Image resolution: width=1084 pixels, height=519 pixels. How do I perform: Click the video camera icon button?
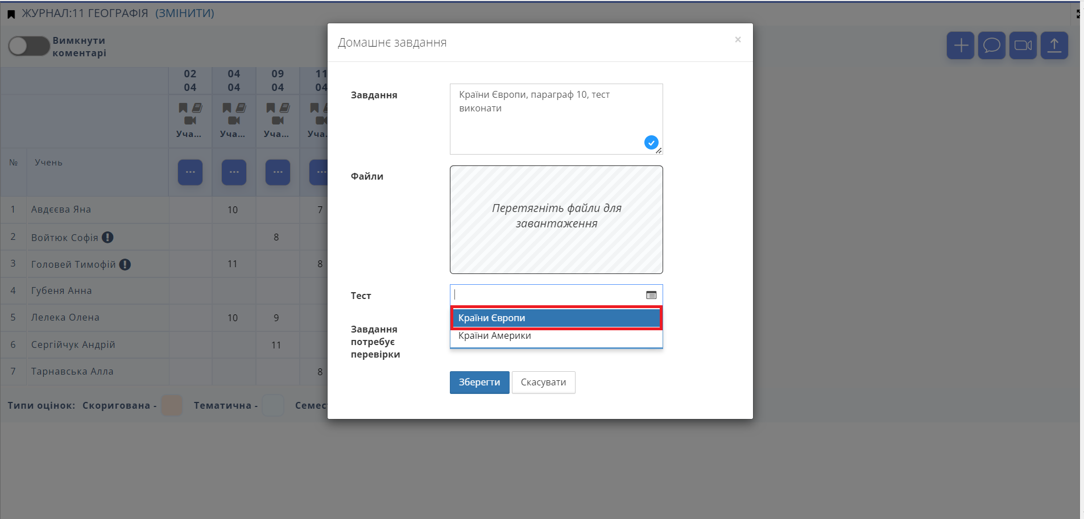coord(1023,45)
